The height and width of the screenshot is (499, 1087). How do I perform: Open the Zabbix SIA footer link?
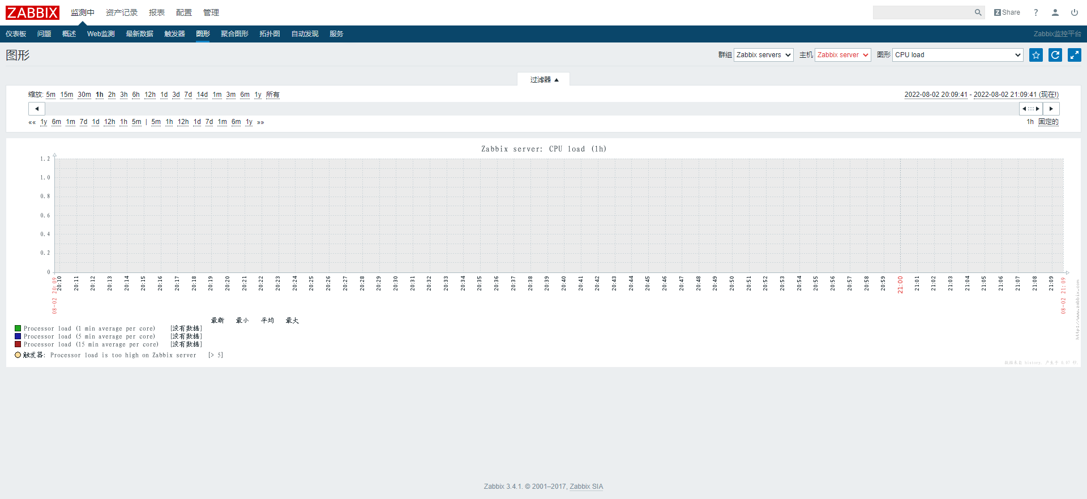click(x=586, y=487)
